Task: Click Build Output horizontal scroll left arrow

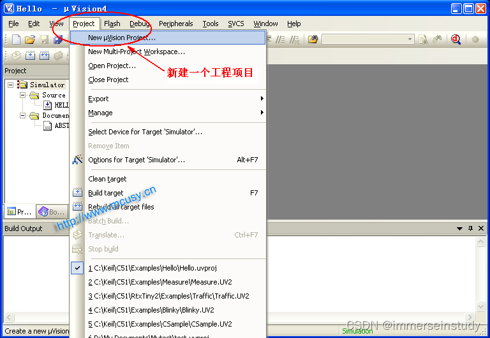Action: pos(8,318)
